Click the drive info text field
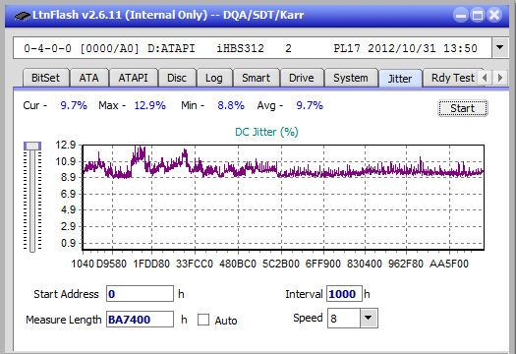This screenshot has height=354, width=516. (253, 48)
